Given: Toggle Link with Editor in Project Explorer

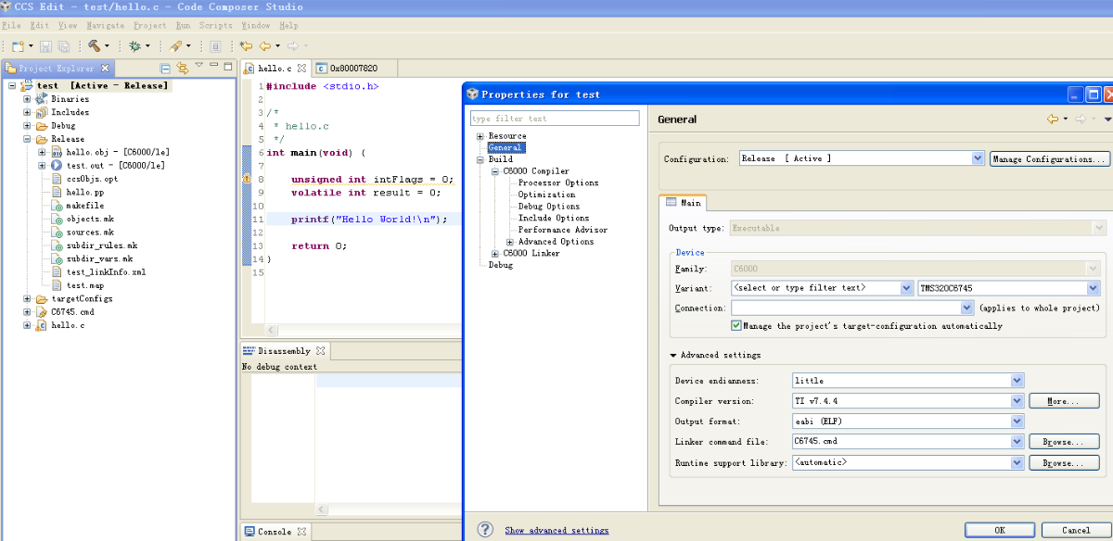Looking at the screenshot, I should click(x=182, y=68).
